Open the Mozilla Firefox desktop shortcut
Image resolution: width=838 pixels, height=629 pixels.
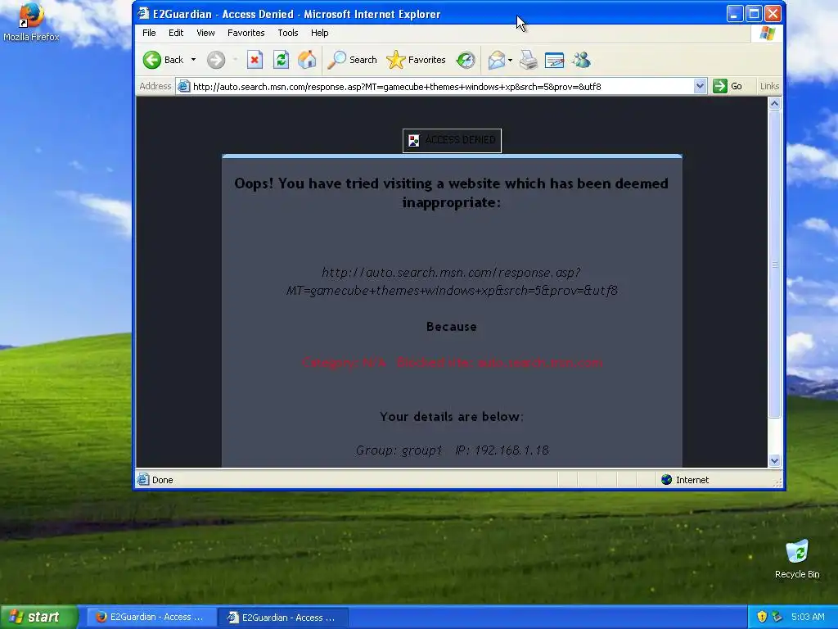point(31,22)
